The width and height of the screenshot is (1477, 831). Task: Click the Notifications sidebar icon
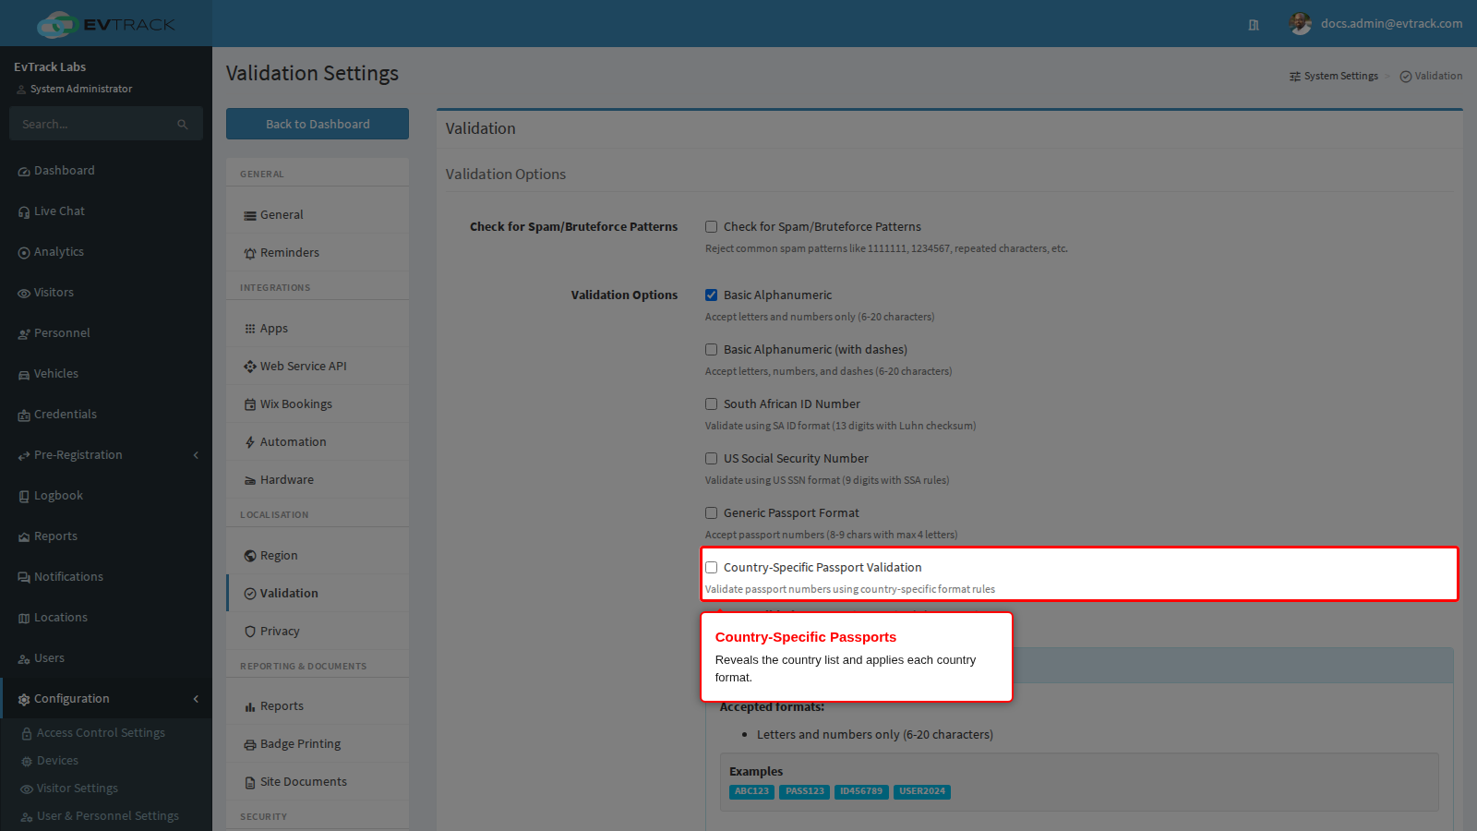[24, 578]
